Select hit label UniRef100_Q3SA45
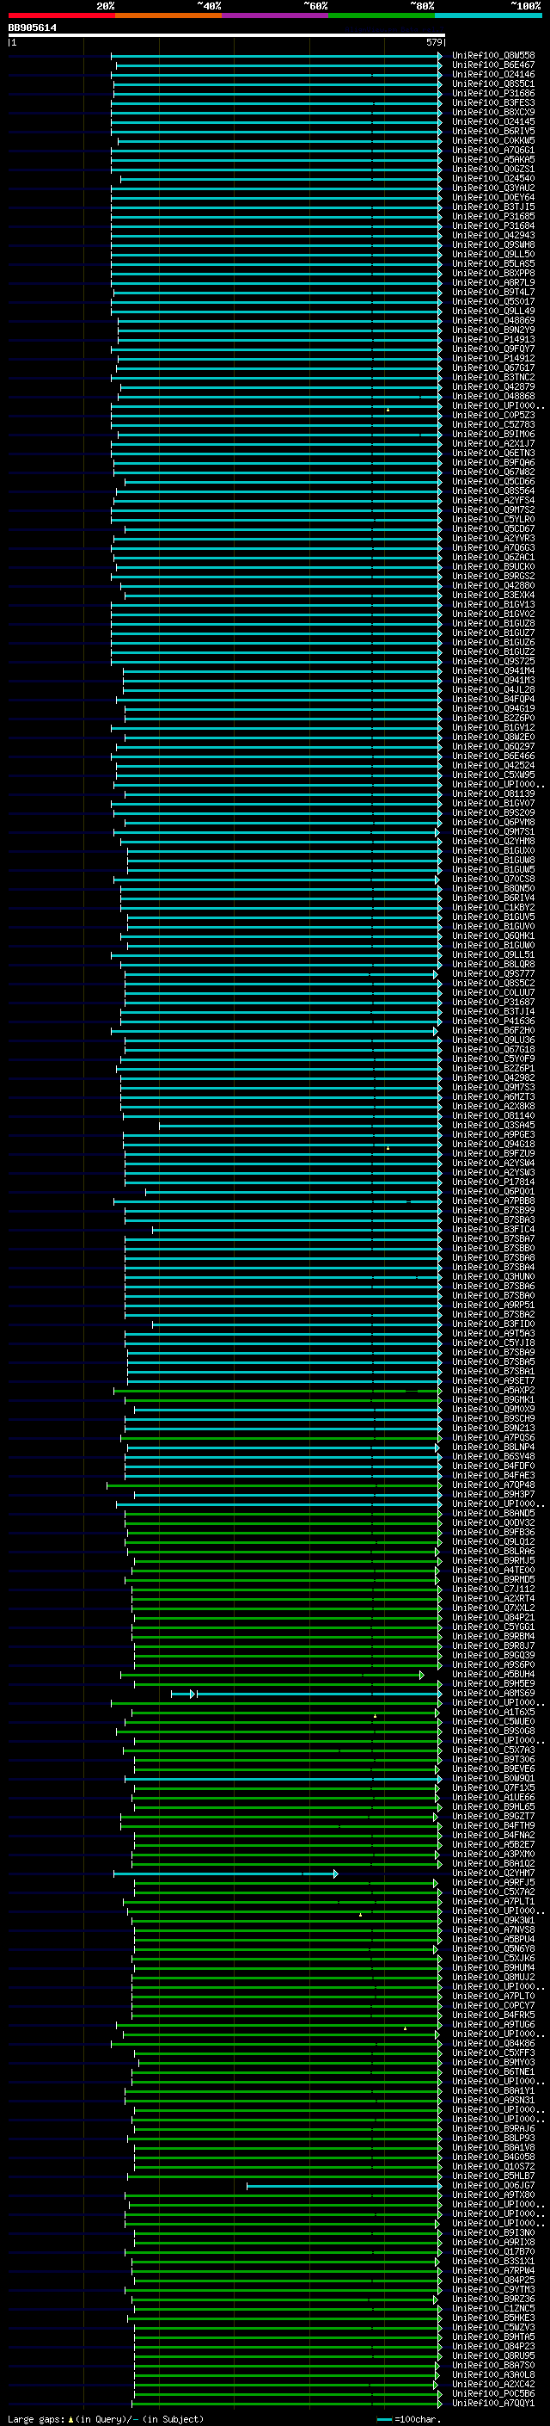This screenshot has height=2426, width=550. pos(492,1126)
